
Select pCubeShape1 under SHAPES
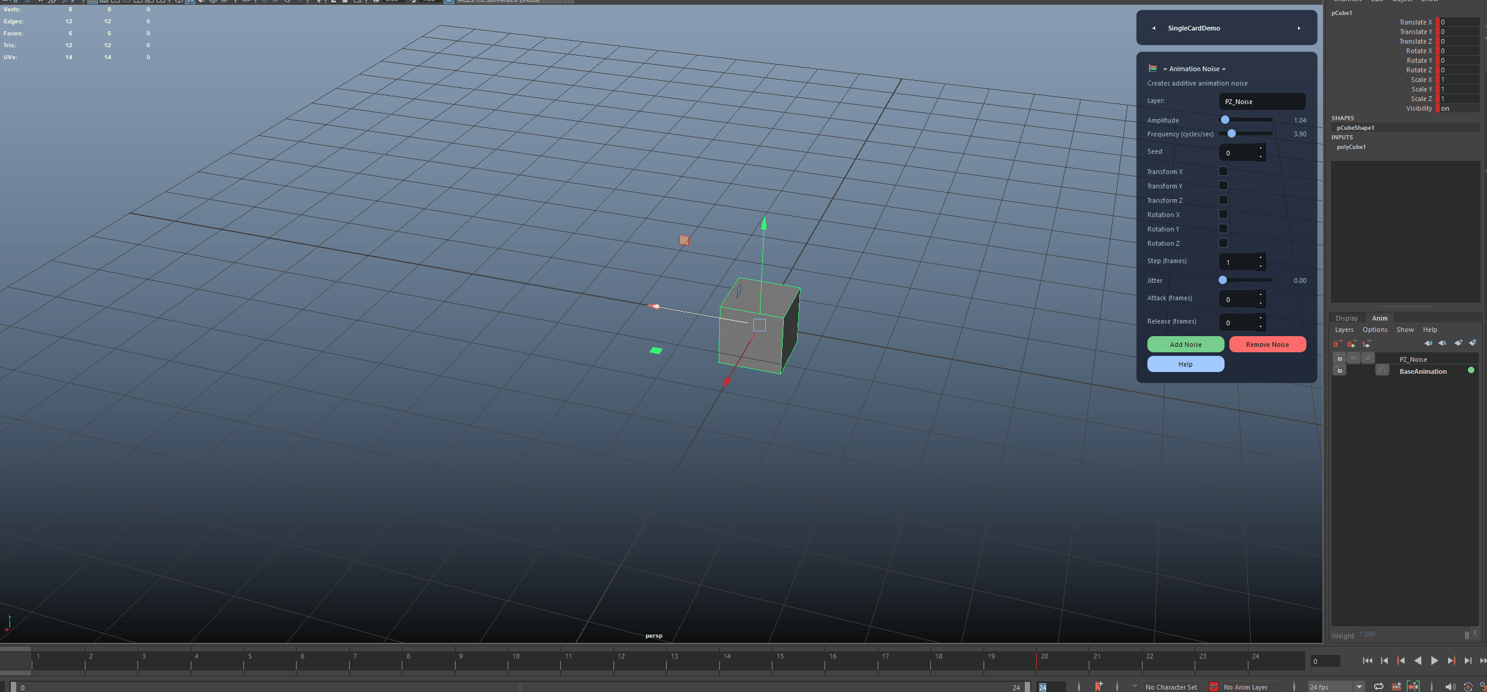click(1355, 127)
